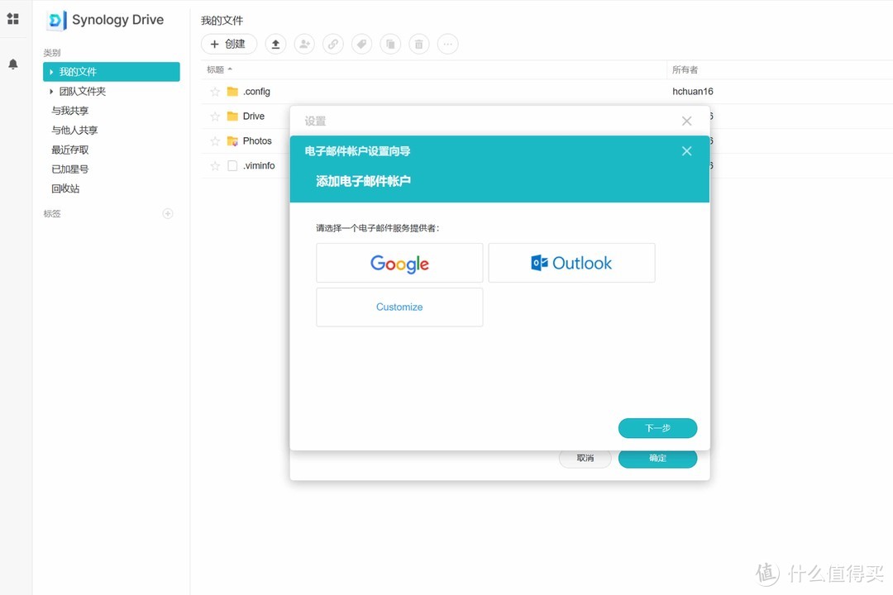Open 回收站 recycle bin

(65, 188)
